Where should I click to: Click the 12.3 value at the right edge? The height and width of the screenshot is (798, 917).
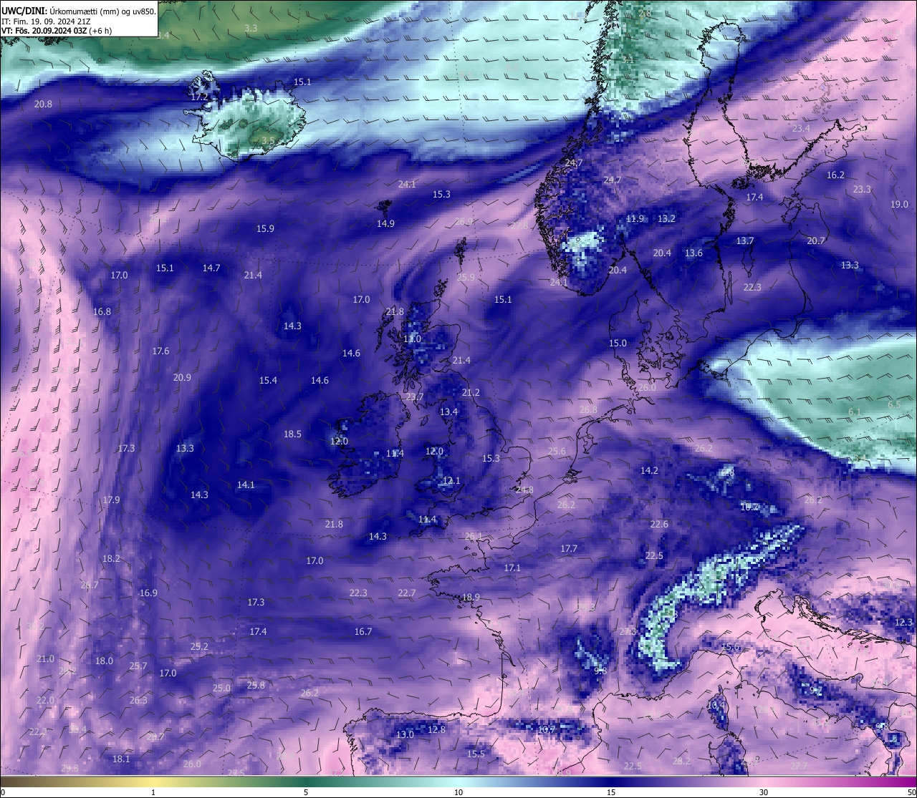coord(903,622)
